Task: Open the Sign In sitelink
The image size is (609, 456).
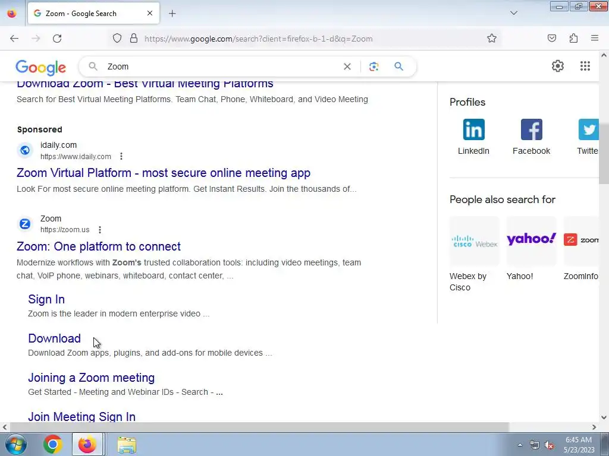Action: (46, 299)
